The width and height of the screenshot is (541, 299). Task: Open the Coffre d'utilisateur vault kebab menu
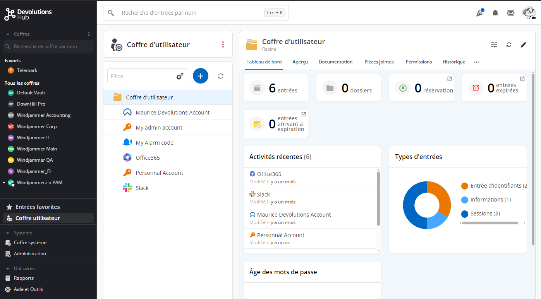pos(223,44)
